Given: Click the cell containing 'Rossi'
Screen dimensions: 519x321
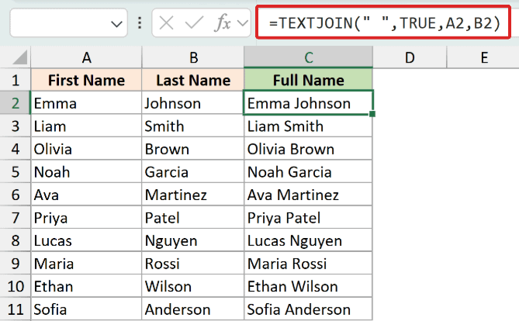Looking at the screenshot, I should 193,263.
